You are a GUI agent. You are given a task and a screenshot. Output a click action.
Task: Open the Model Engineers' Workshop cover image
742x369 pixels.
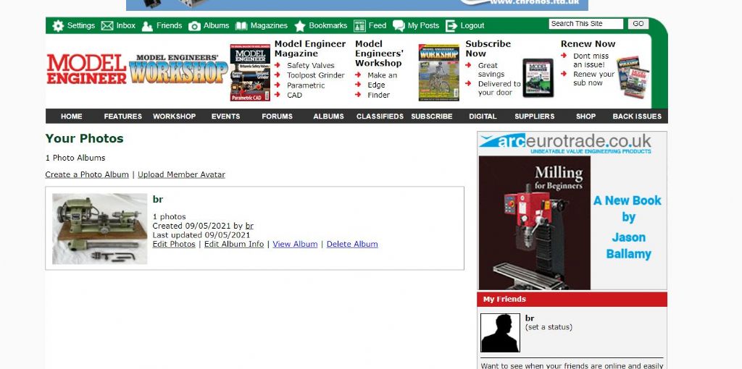(438, 73)
